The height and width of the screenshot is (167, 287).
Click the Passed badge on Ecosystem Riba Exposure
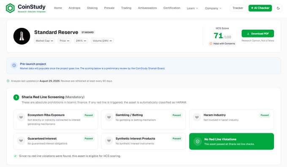coord(89,115)
